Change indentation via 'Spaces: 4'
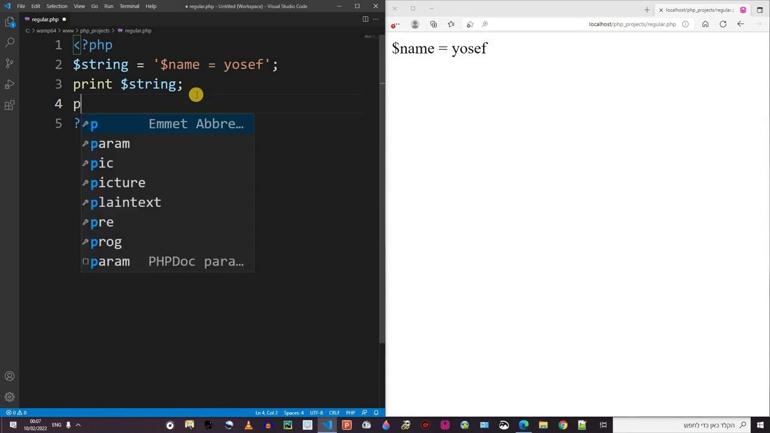 coord(294,413)
